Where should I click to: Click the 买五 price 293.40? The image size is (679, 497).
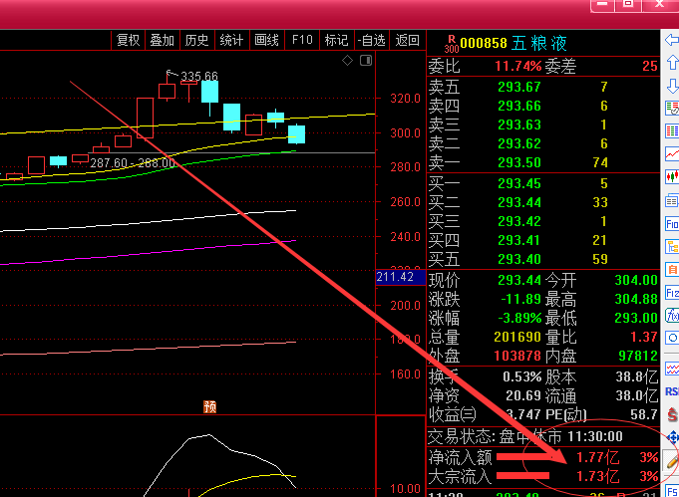(x=519, y=259)
